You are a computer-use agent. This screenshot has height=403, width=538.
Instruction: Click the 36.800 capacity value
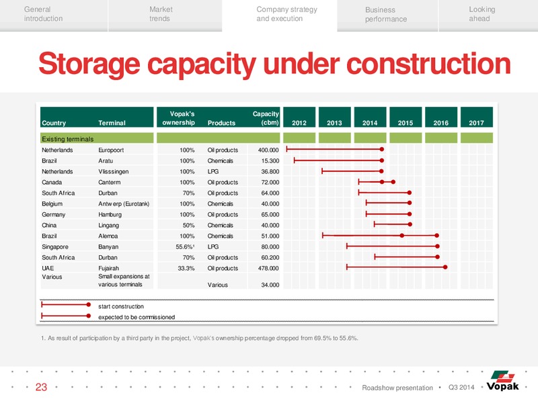(x=270, y=171)
